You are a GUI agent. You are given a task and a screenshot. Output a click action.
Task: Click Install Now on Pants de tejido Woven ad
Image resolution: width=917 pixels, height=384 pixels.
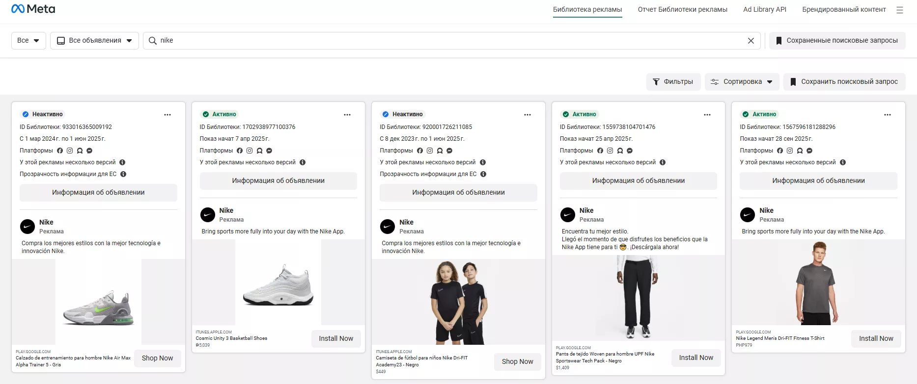tap(696, 358)
